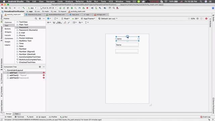Click the zoom out minus icon
215x121 pixels.
(189, 18)
